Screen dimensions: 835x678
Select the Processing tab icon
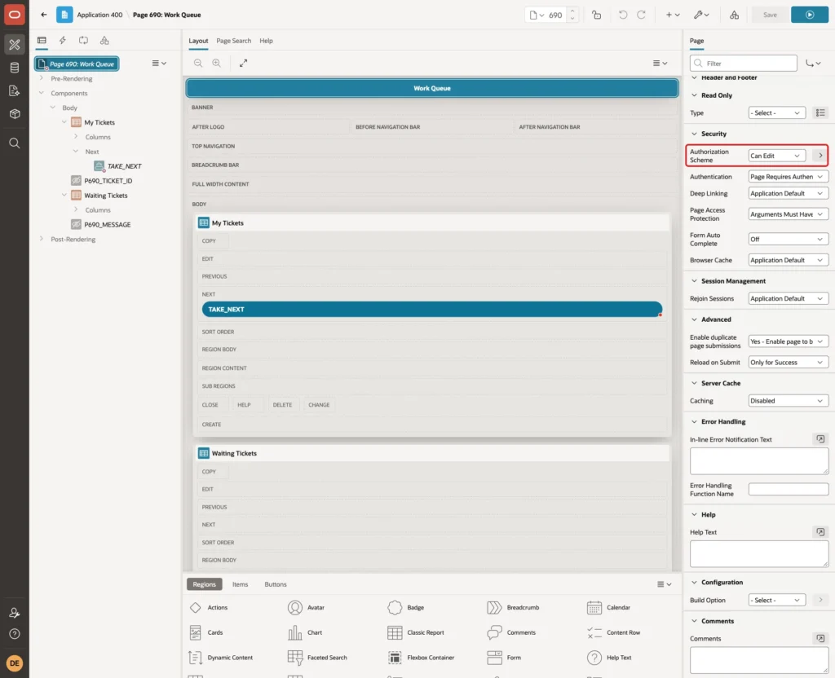pyautogui.click(x=84, y=41)
